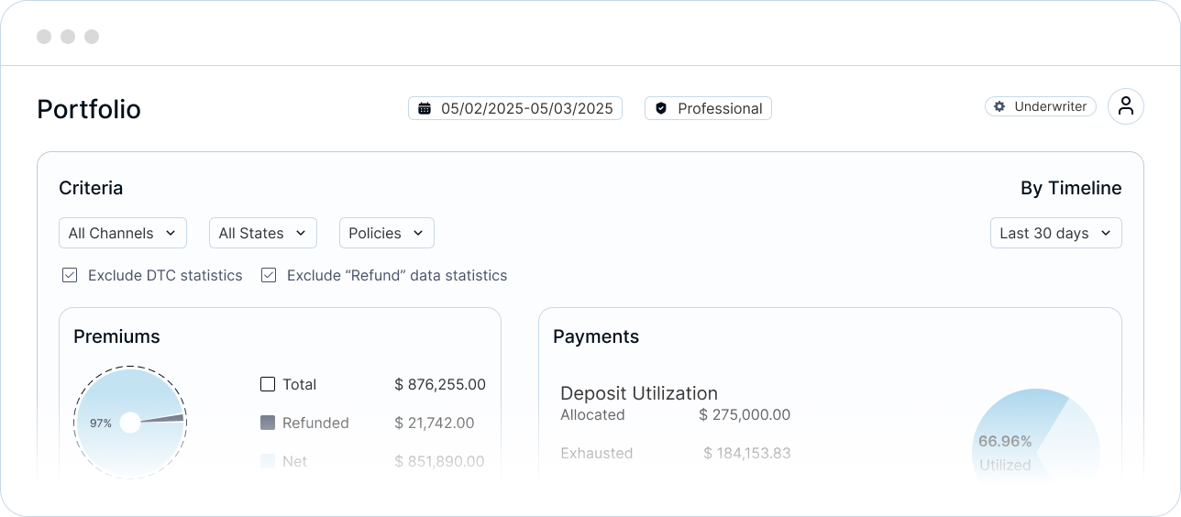Click the Deposit Utilization pie chart
Screen dimensions: 1181x517
(1036, 436)
